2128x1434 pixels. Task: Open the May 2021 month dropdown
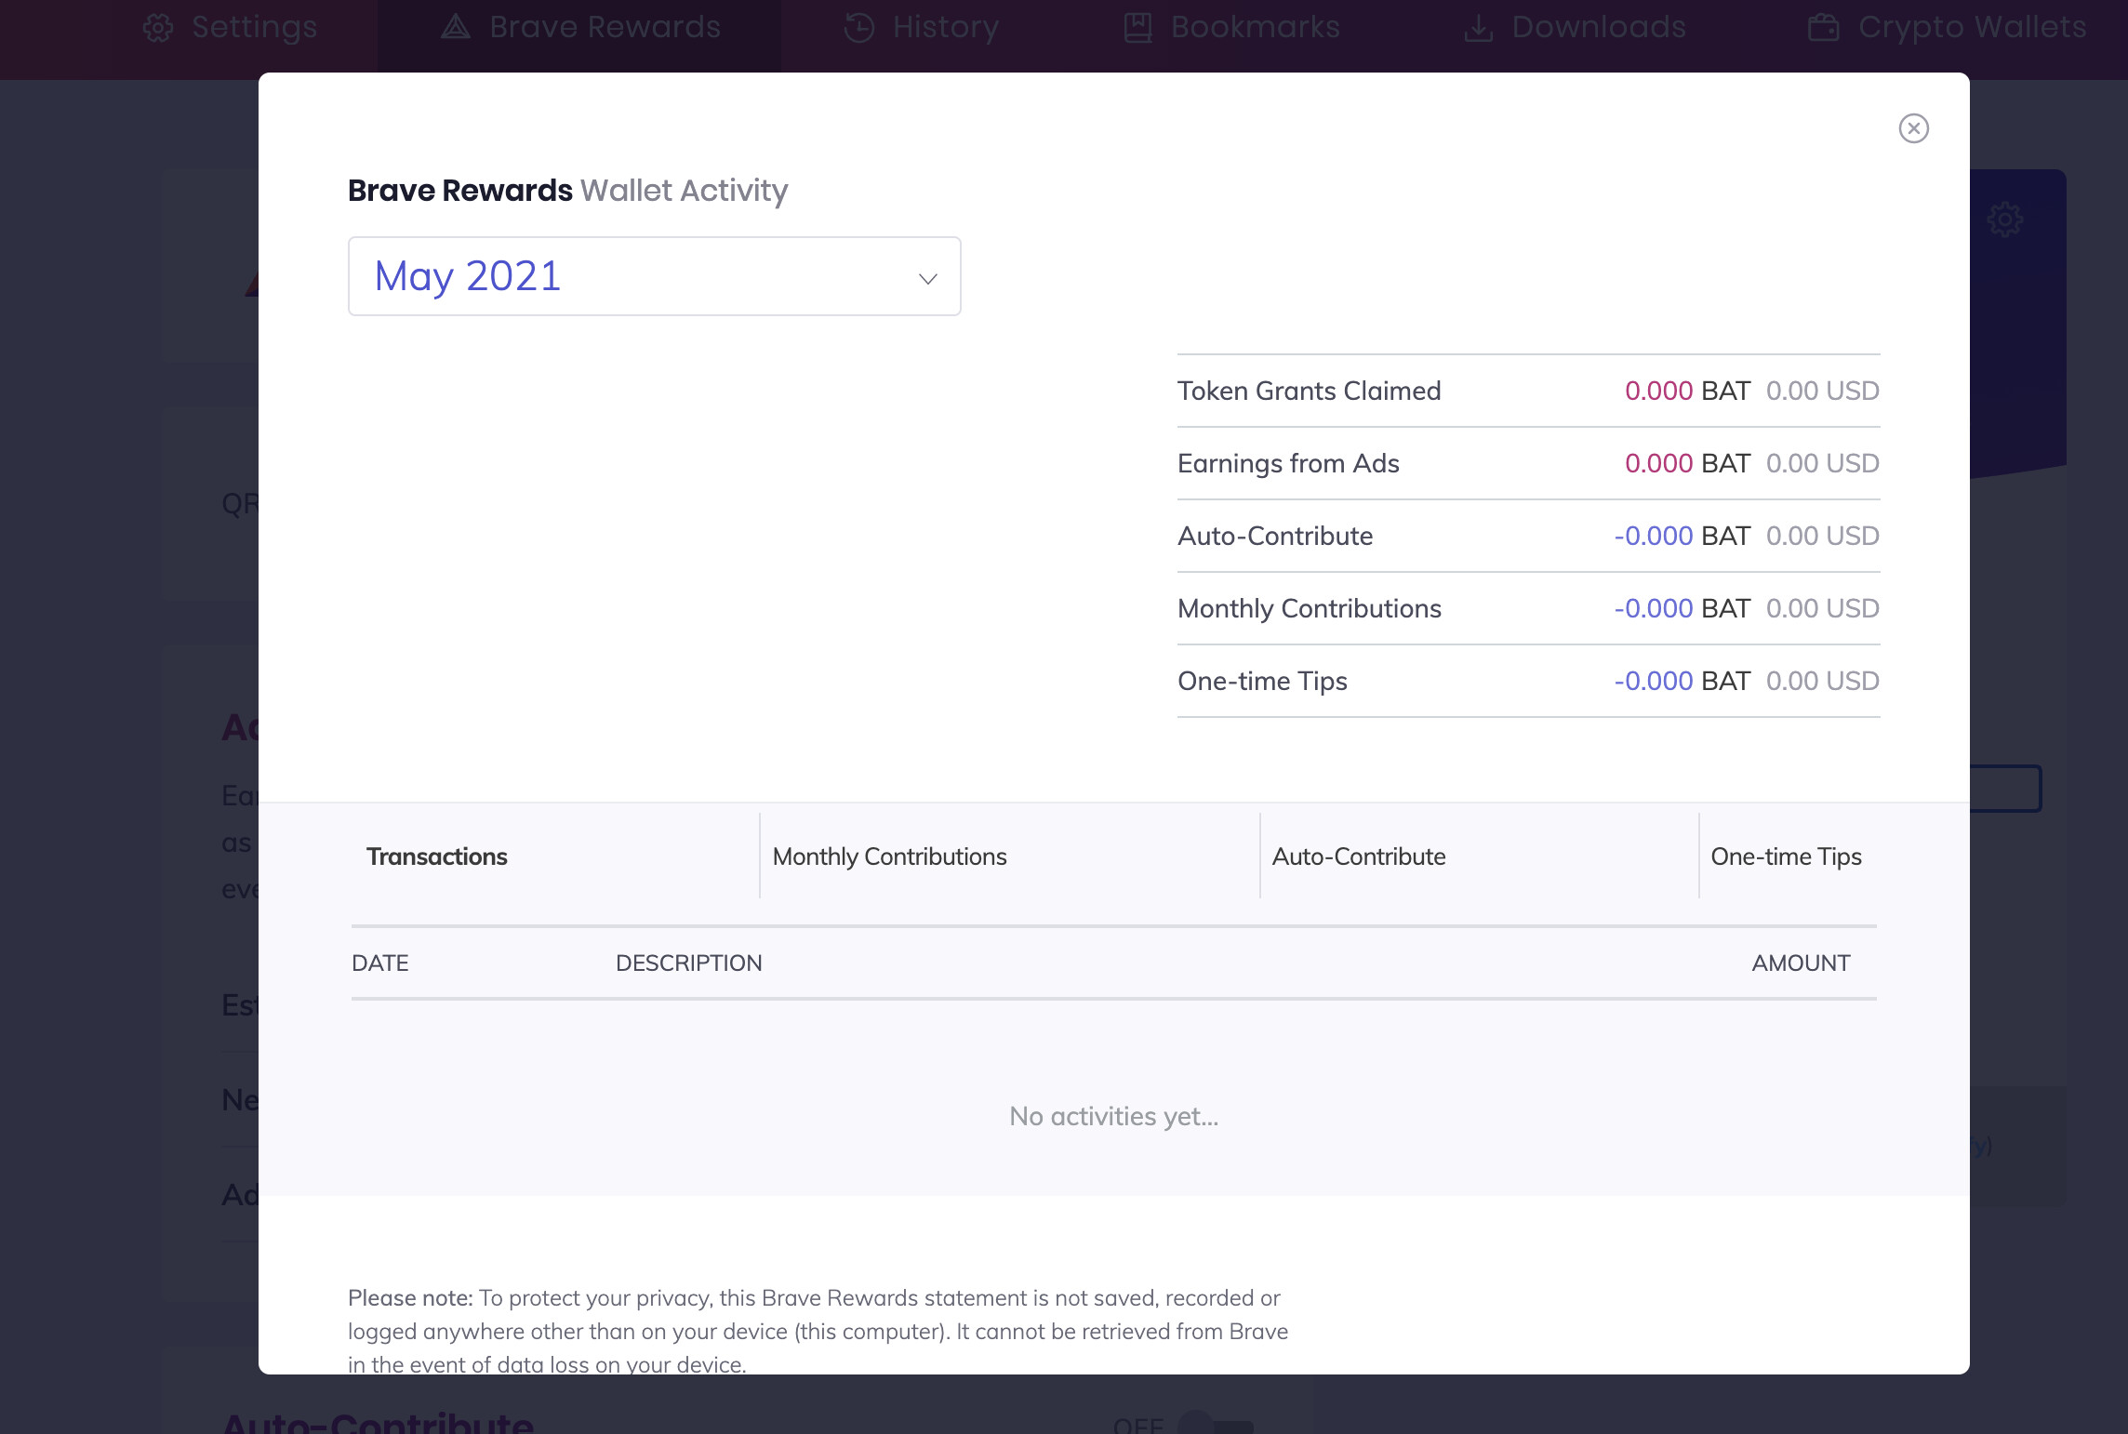click(x=654, y=276)
